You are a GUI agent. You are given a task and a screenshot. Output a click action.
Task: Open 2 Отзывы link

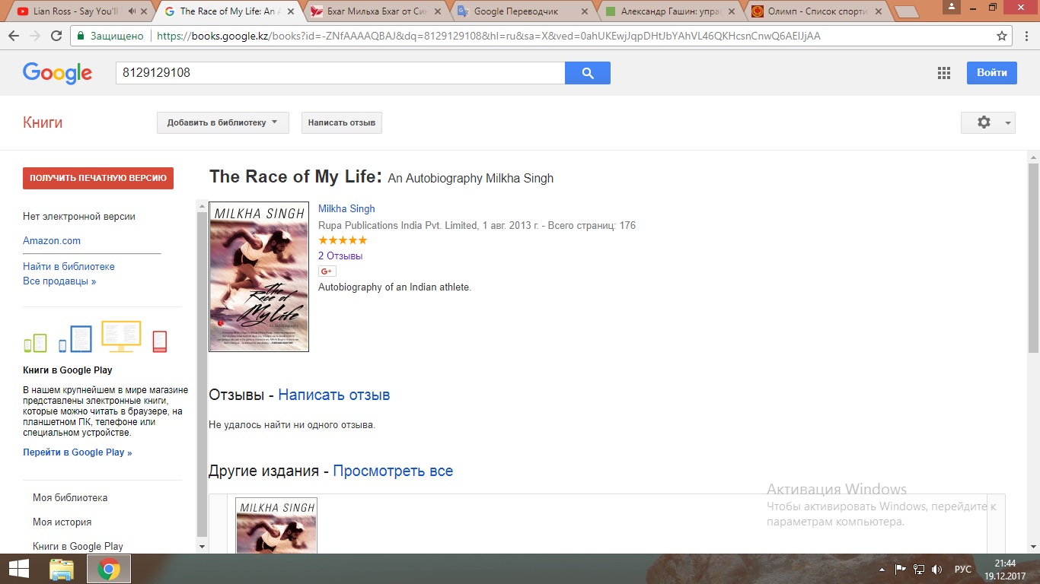point(340,255)
